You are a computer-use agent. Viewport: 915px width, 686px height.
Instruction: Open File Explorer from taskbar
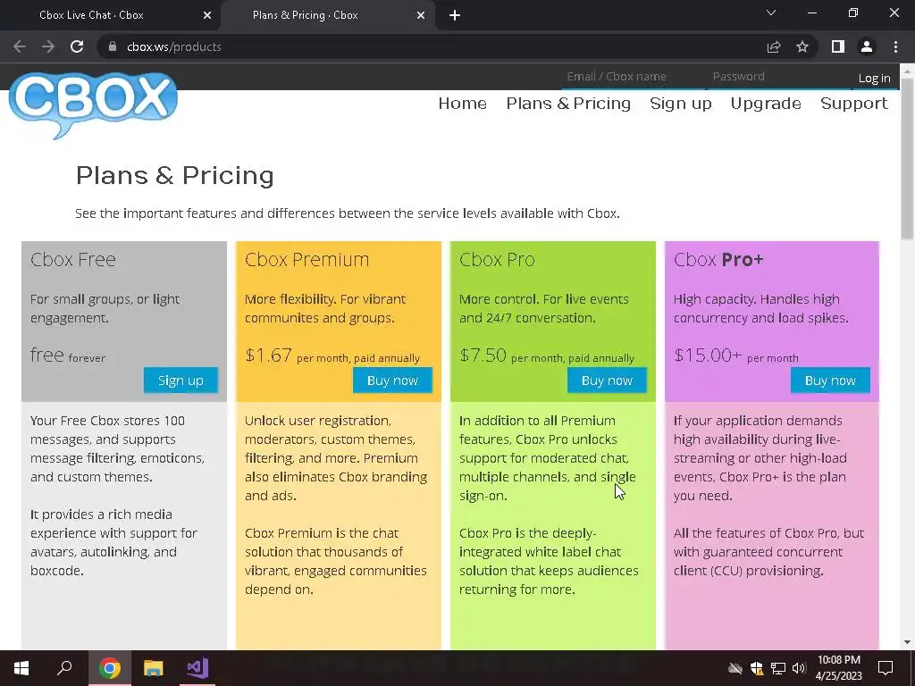(x=154, y=668)
